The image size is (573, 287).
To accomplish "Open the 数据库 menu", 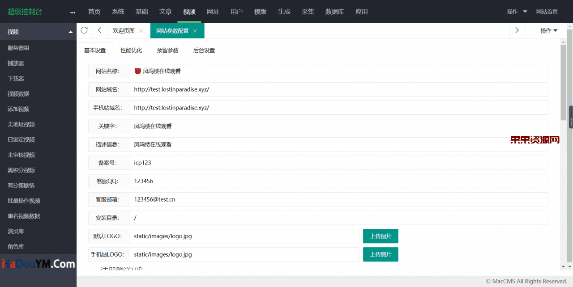I will 334,11.
